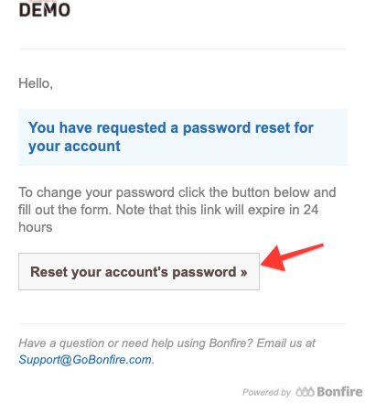Click the 'Hello,' greeting text
The height and width of the screenshot is (403, 365).
(x=36, y=83)
